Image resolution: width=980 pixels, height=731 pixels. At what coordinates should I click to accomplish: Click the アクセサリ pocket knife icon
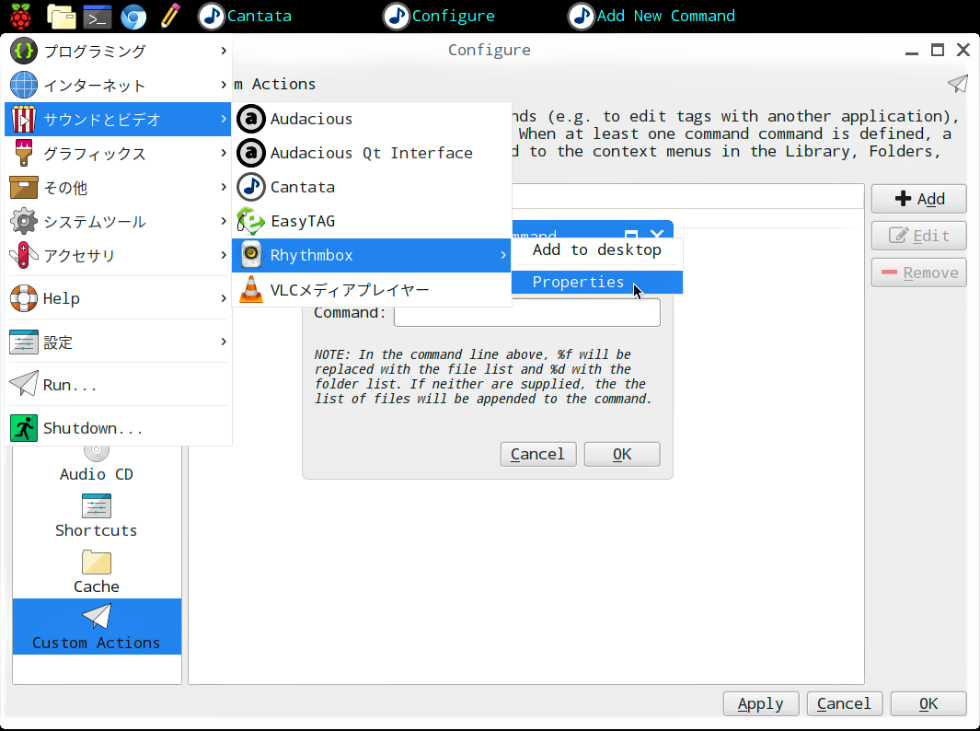[22, 255]
